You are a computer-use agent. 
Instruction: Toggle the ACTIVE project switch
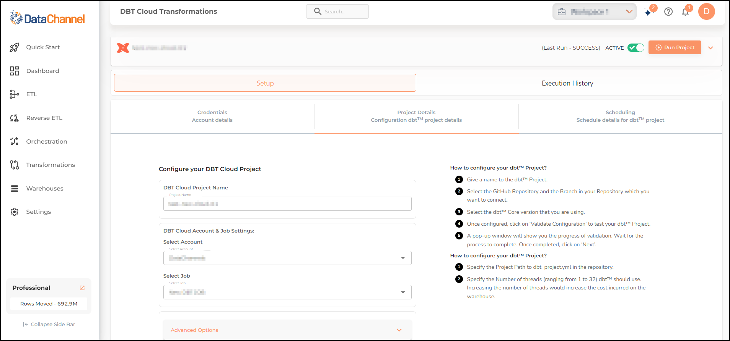coord(636,48)
